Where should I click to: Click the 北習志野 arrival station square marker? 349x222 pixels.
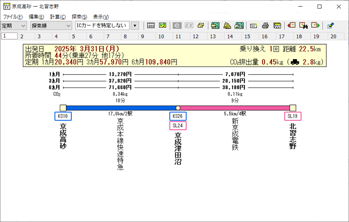click(x=293, y=108)
